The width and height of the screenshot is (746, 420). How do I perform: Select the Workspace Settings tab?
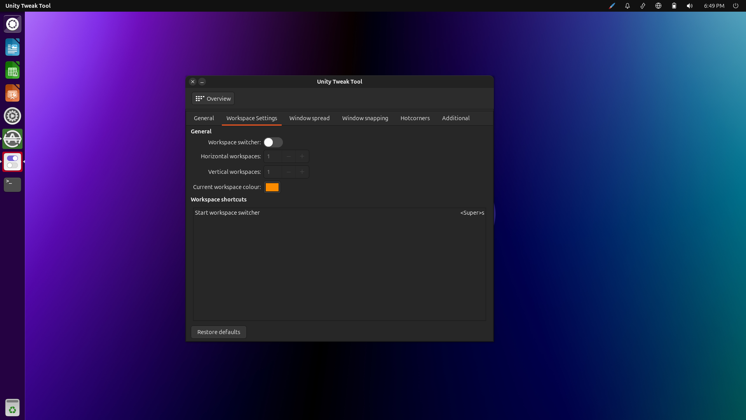[x=252, y=118]
